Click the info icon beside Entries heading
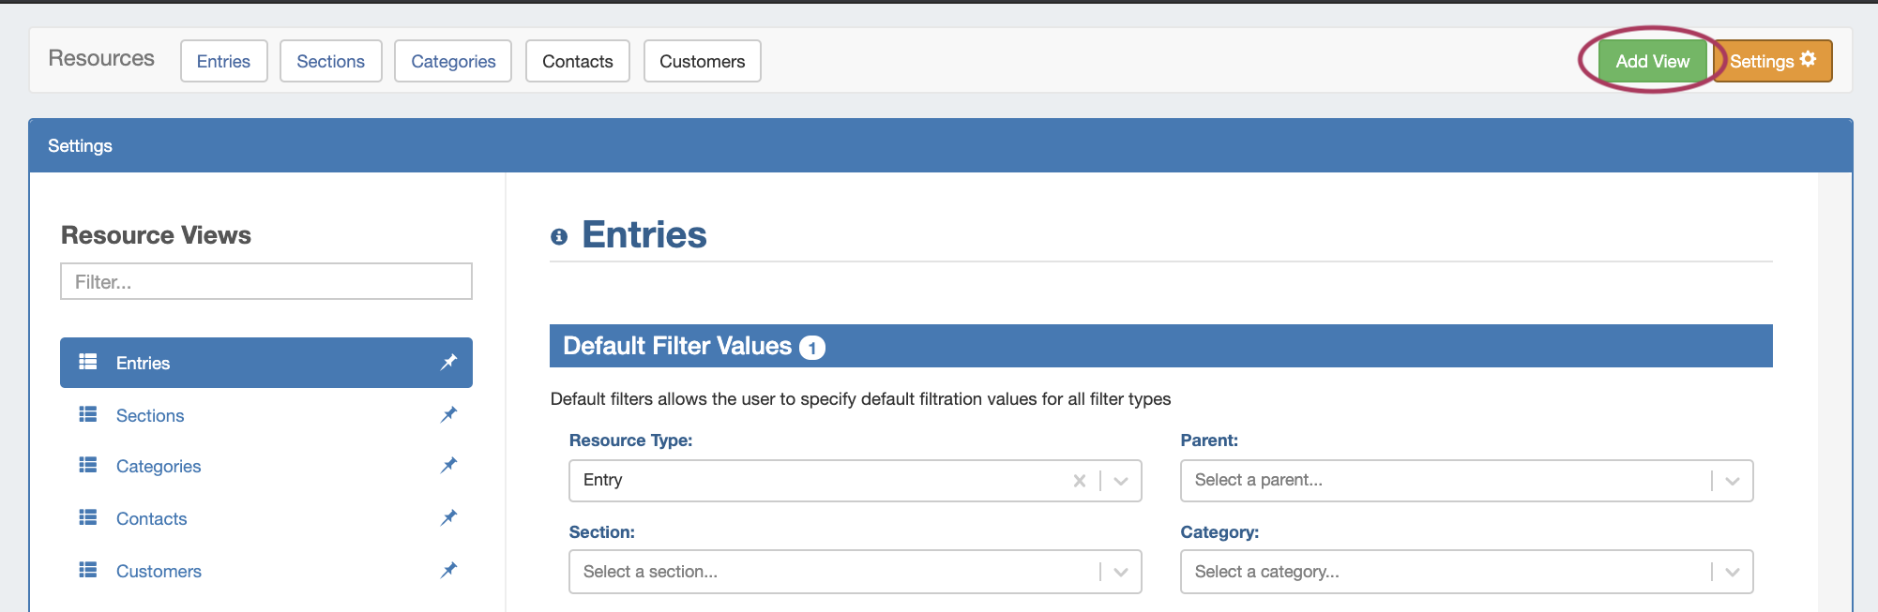Viewport: 1878px width, 612px height. click(x=559, y=236)
